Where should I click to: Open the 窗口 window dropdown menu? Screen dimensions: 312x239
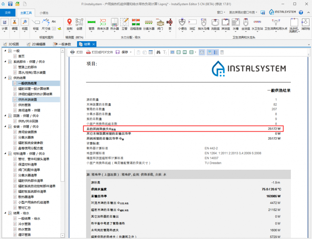(x=220, y=12)
